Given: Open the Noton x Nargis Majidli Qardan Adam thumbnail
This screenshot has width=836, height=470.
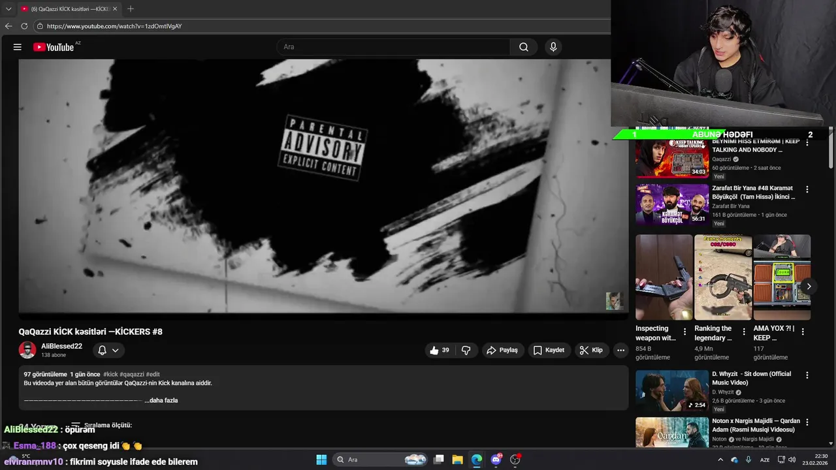Looking at the screenshot, I should click(672, 432).
